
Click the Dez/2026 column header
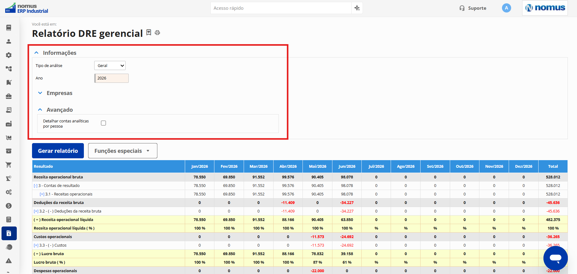click(x=524, y=167)
